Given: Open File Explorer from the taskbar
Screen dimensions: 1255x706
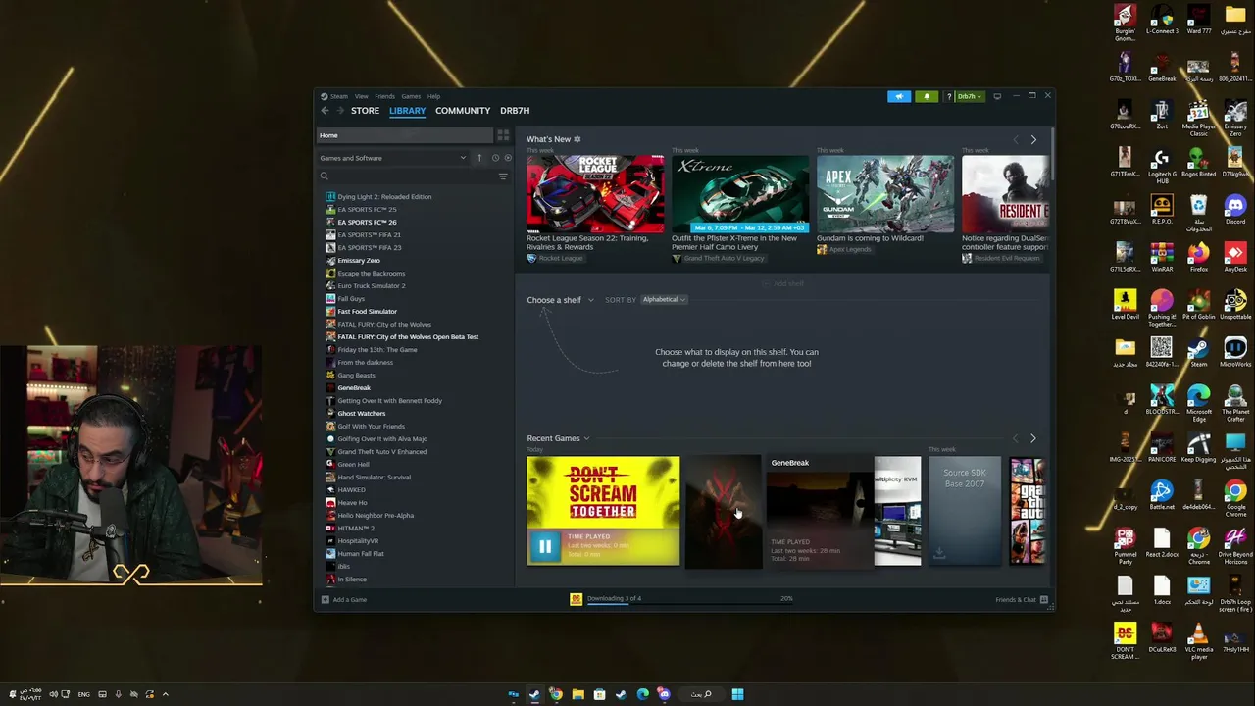Looking at the screenshot, I should click(x=577, y=694).
